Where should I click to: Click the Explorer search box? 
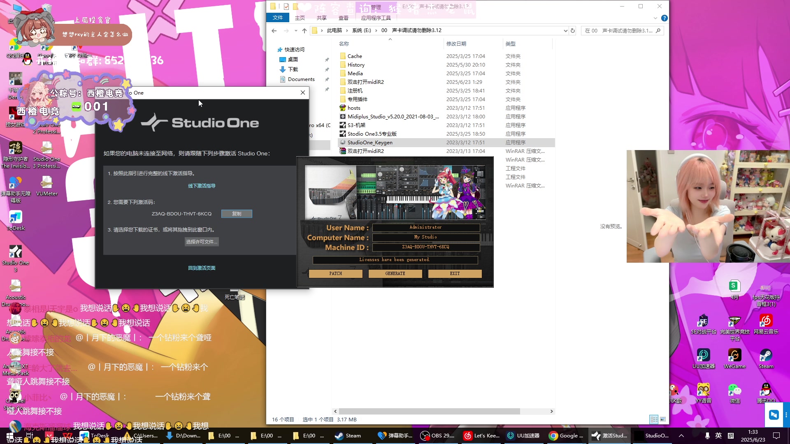(622, 30)
